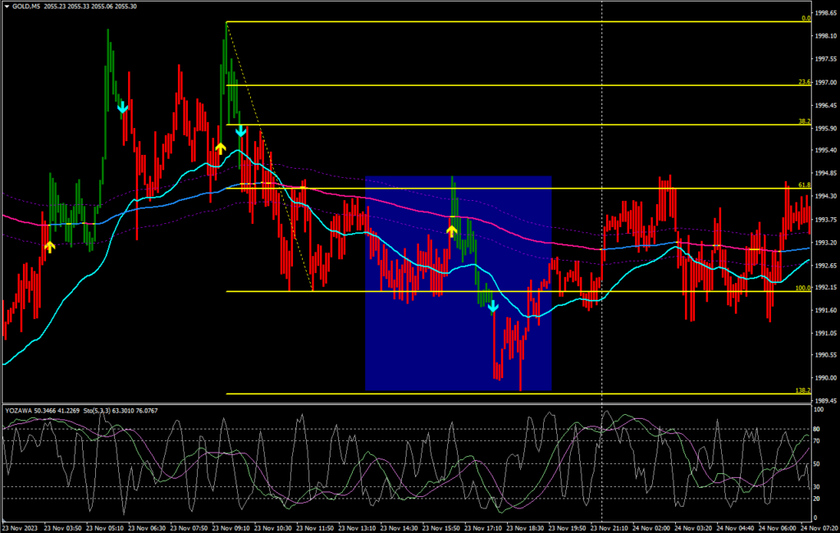Click the stochastic 80 level on indicator scale
Image resolution: width=840 pixels, height=533 pixels.
(x=819, y=430)
